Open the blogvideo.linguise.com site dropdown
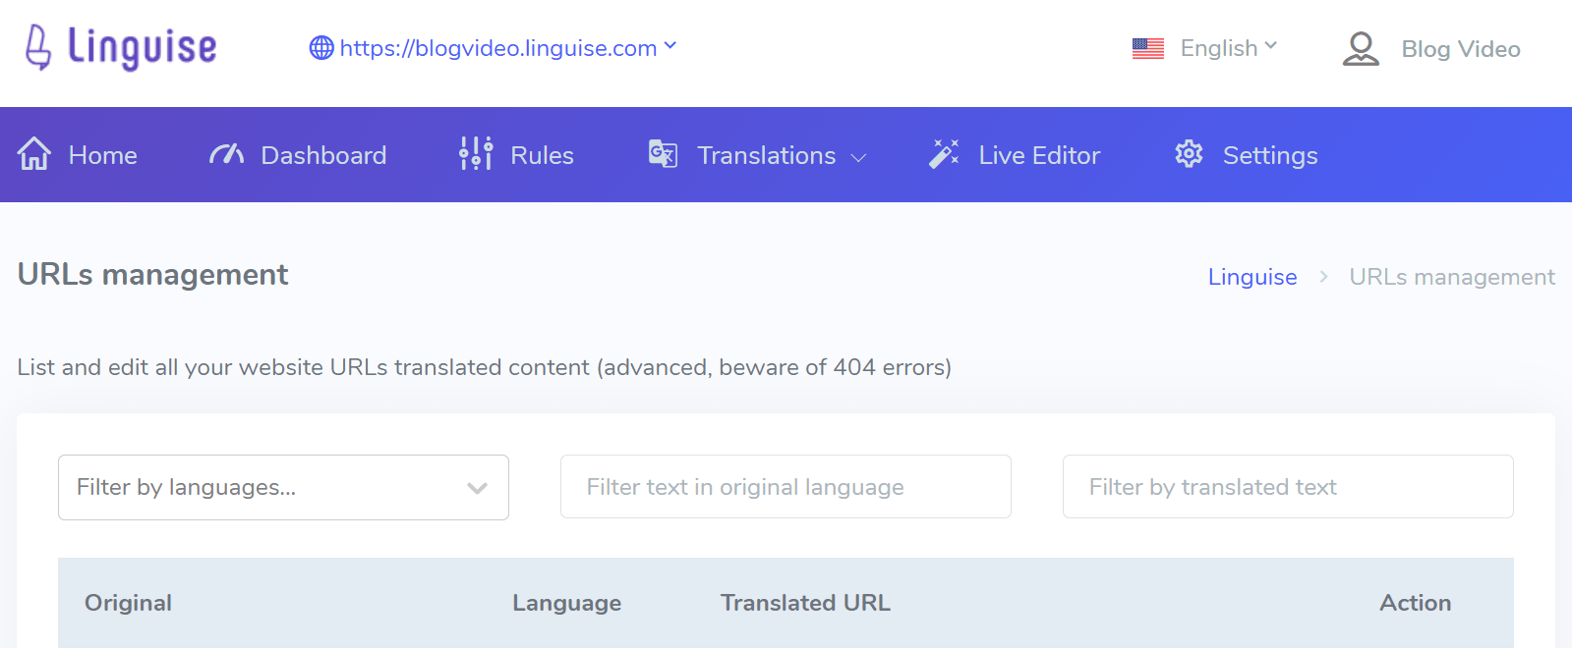Image resolution: width=1572 pixels, height=648 pixels. [x=497, y=48]
